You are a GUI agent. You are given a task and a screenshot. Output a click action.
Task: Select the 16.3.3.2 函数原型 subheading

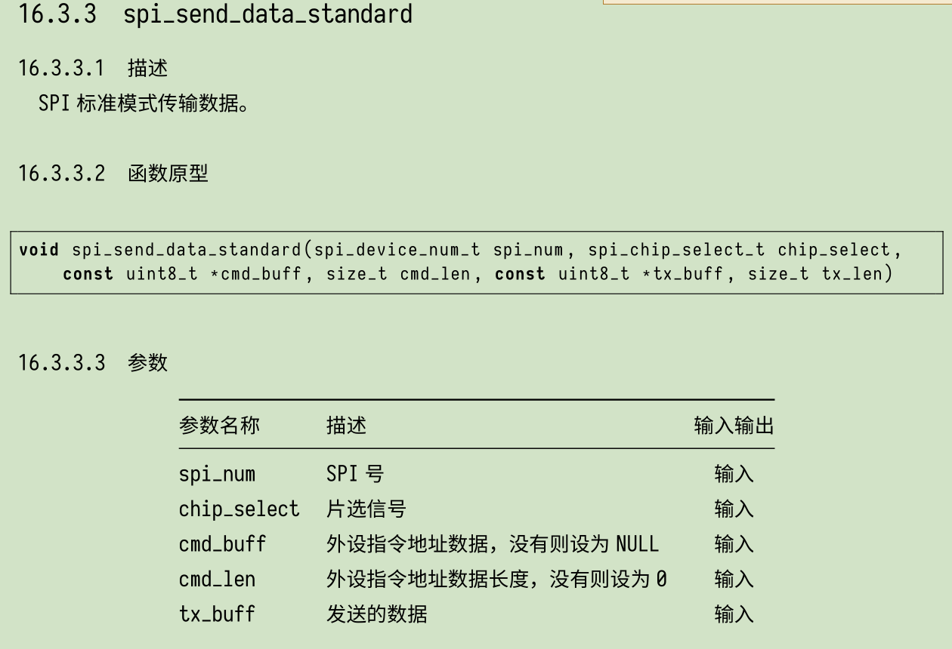(x=113, y=174)
